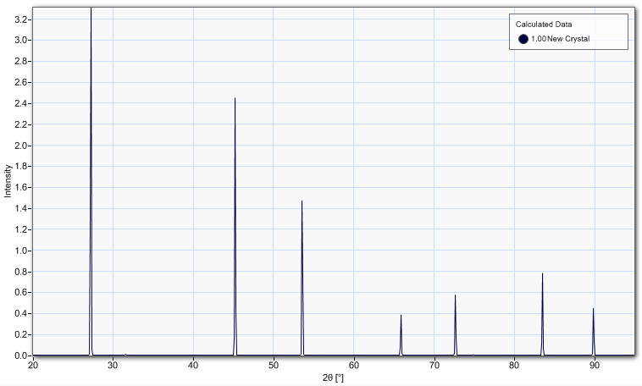The image size is (642, 386).
Task: Select the "1.00 New Crystal" legend entry
Action: tap(559, 39)
